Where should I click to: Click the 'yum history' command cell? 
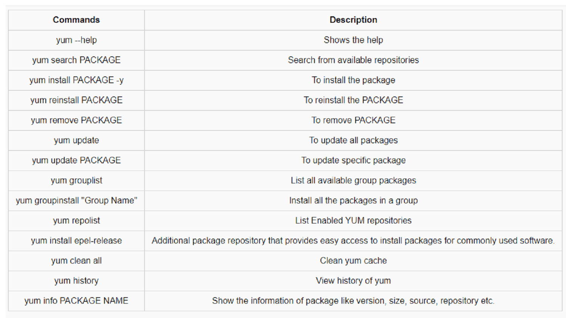tap(76, 281)
